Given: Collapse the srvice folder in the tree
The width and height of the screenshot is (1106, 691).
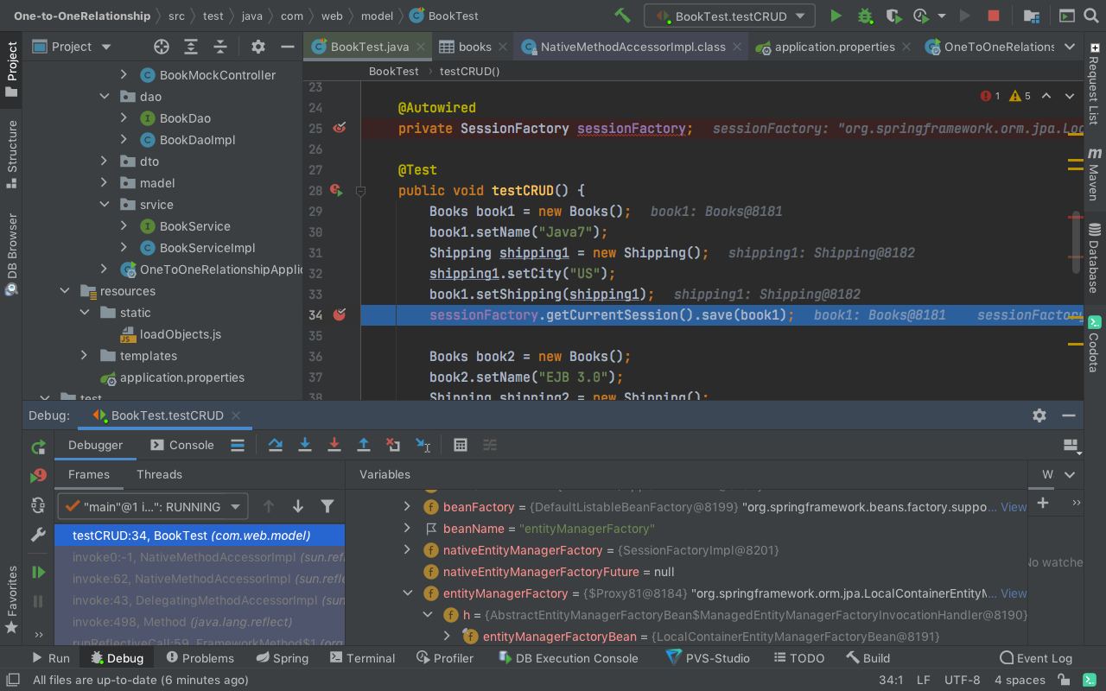Looking at the screenshot, I should pos(105,205).
